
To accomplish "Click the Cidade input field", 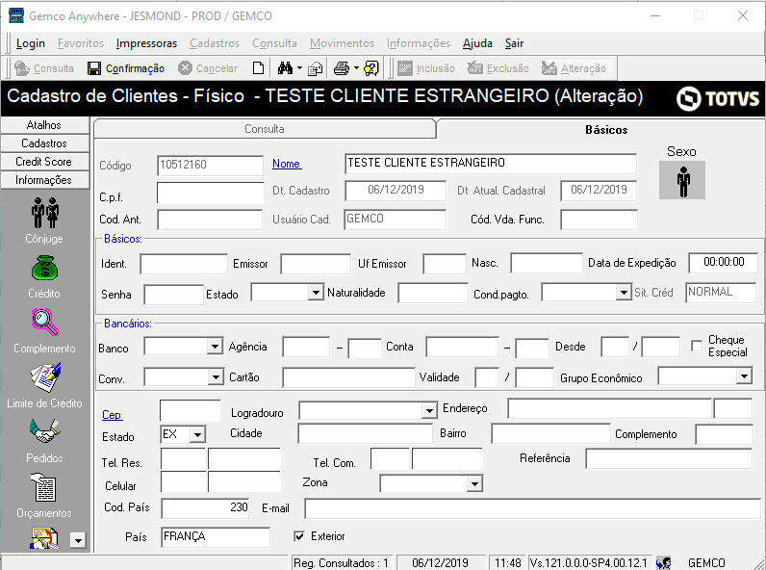I will click(365, 433).
